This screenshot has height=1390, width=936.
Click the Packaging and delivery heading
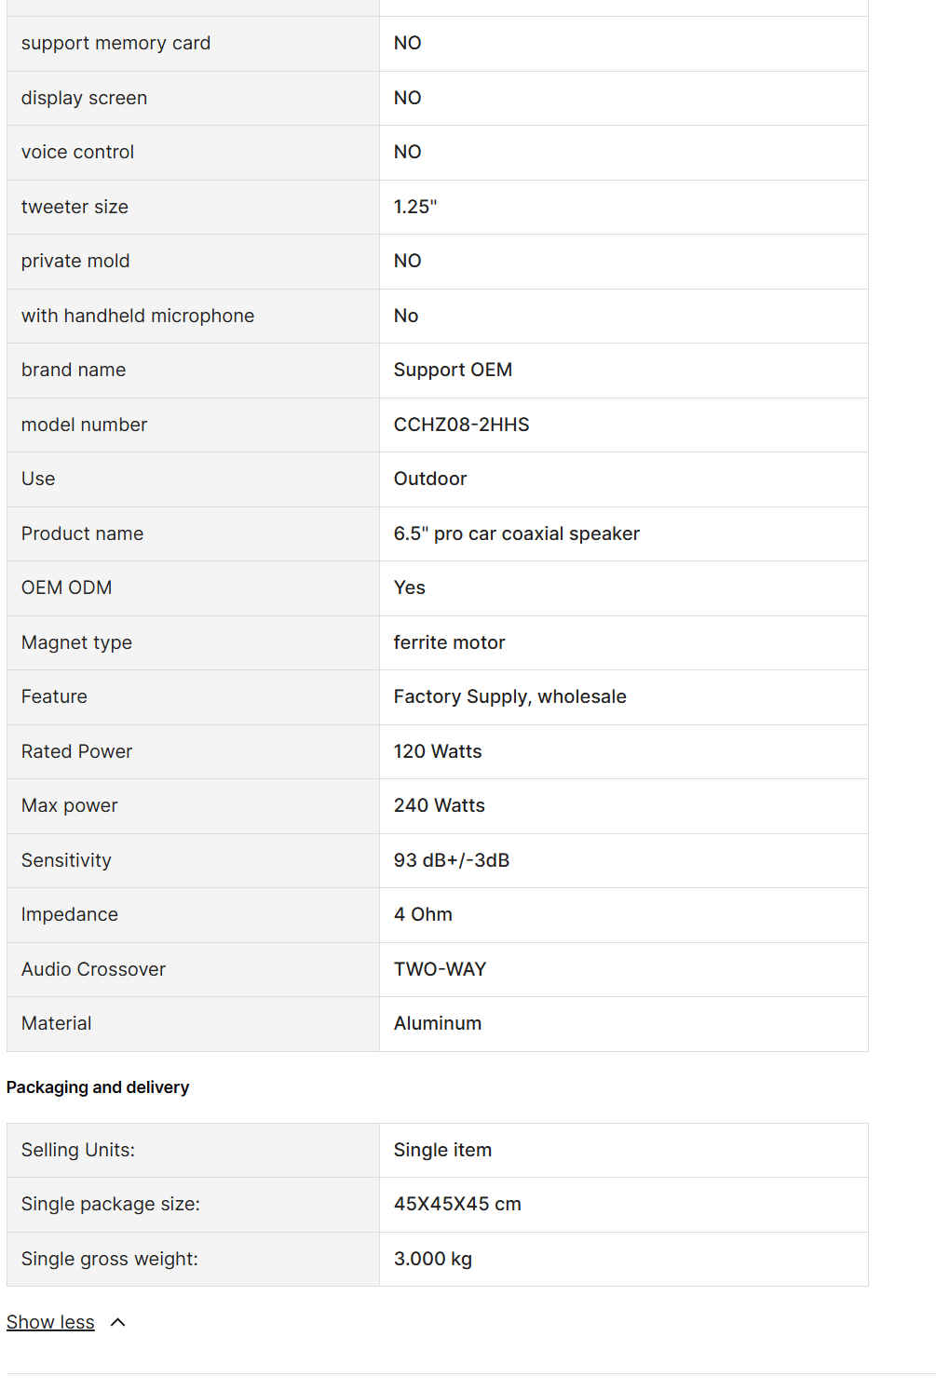tap(98, 1087)
